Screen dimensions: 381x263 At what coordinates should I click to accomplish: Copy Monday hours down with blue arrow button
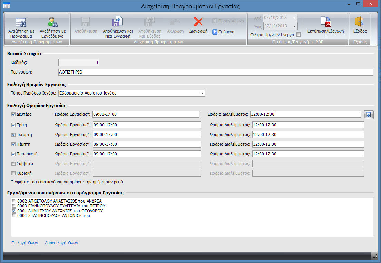(x=368, y=115)
